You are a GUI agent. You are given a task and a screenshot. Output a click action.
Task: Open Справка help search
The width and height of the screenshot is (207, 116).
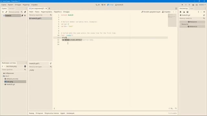[x=166, y=12]
